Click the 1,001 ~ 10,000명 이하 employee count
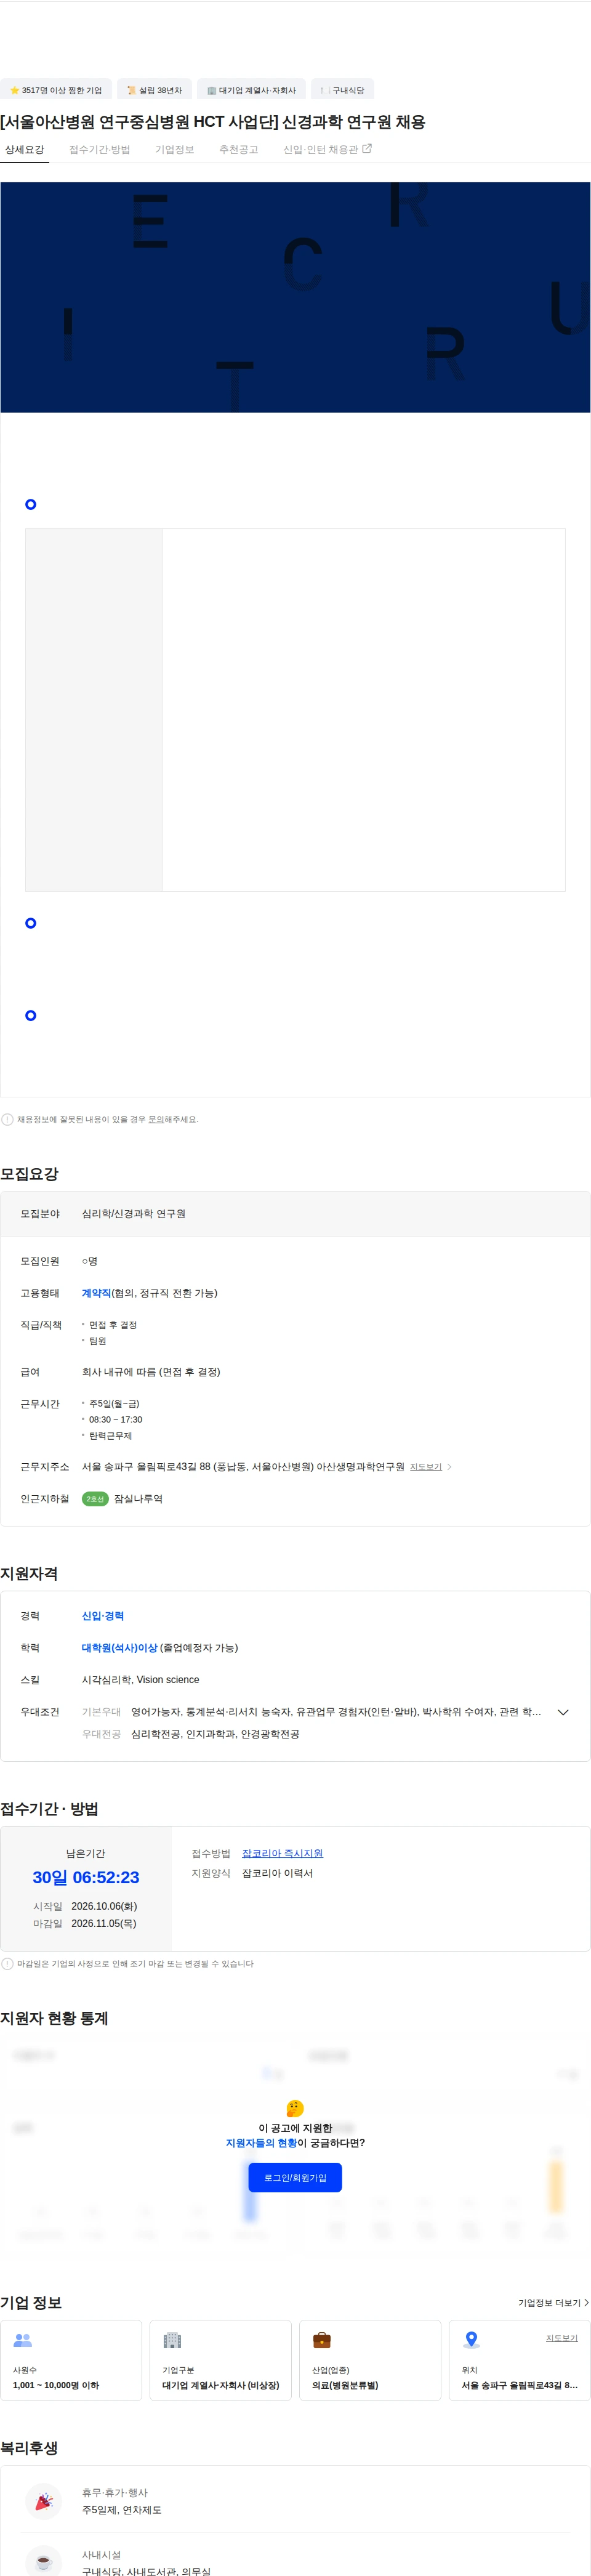 56,2385
